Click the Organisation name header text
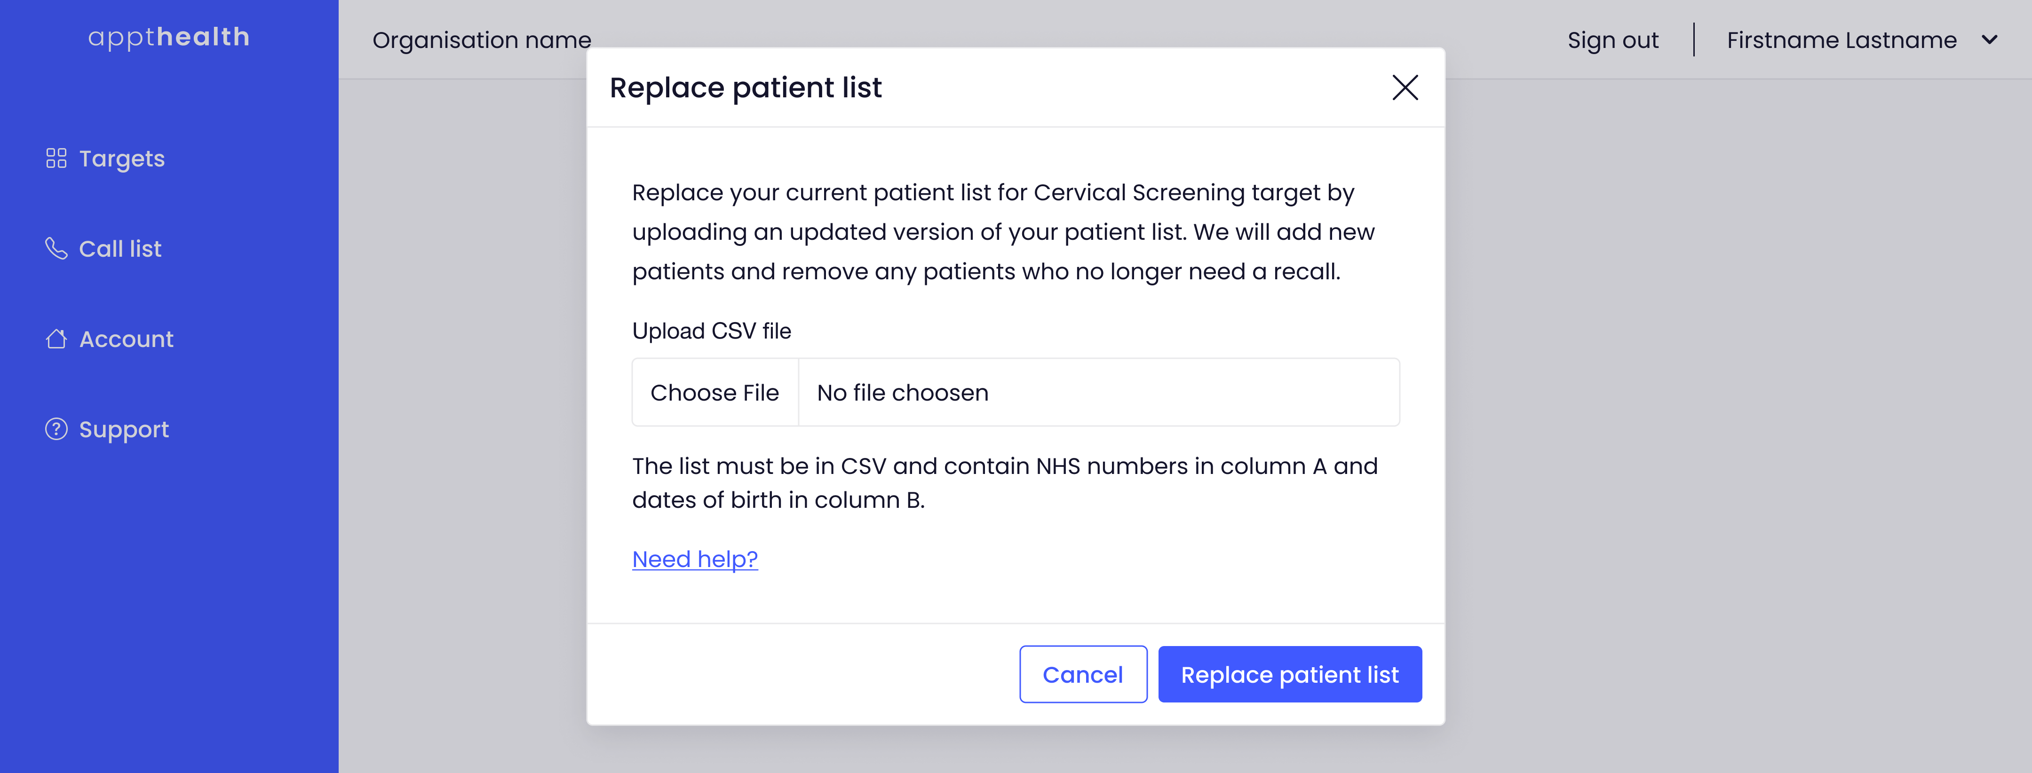Viewport: 2032px width, 773px height. [482, 40]
